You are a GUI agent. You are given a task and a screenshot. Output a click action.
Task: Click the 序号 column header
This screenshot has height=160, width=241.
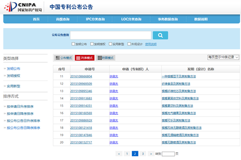(61, 69)
